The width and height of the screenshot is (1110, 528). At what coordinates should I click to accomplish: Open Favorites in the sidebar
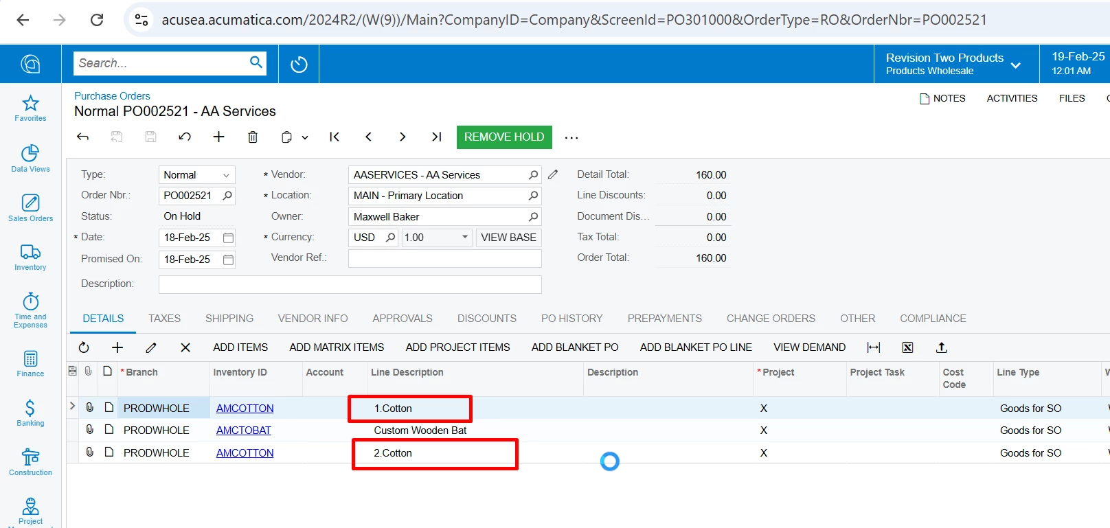30,108
